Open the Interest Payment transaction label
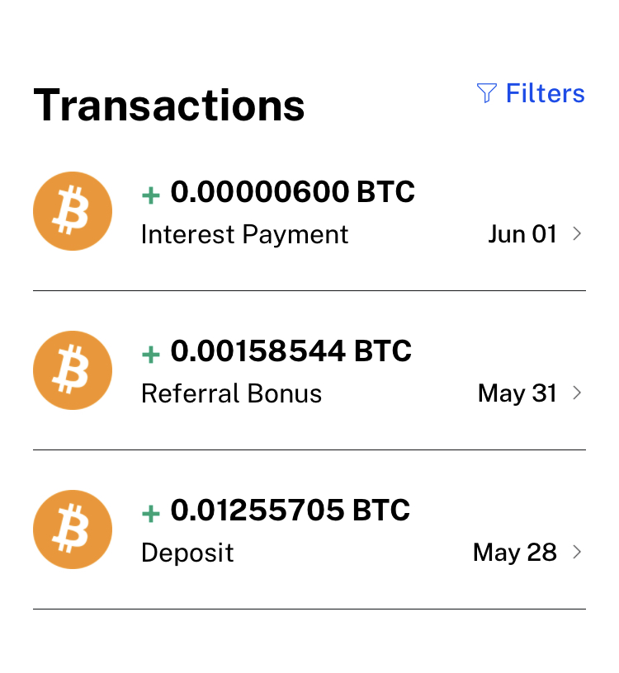This screenshot has height=673, width=619. (x=244, y=235)
